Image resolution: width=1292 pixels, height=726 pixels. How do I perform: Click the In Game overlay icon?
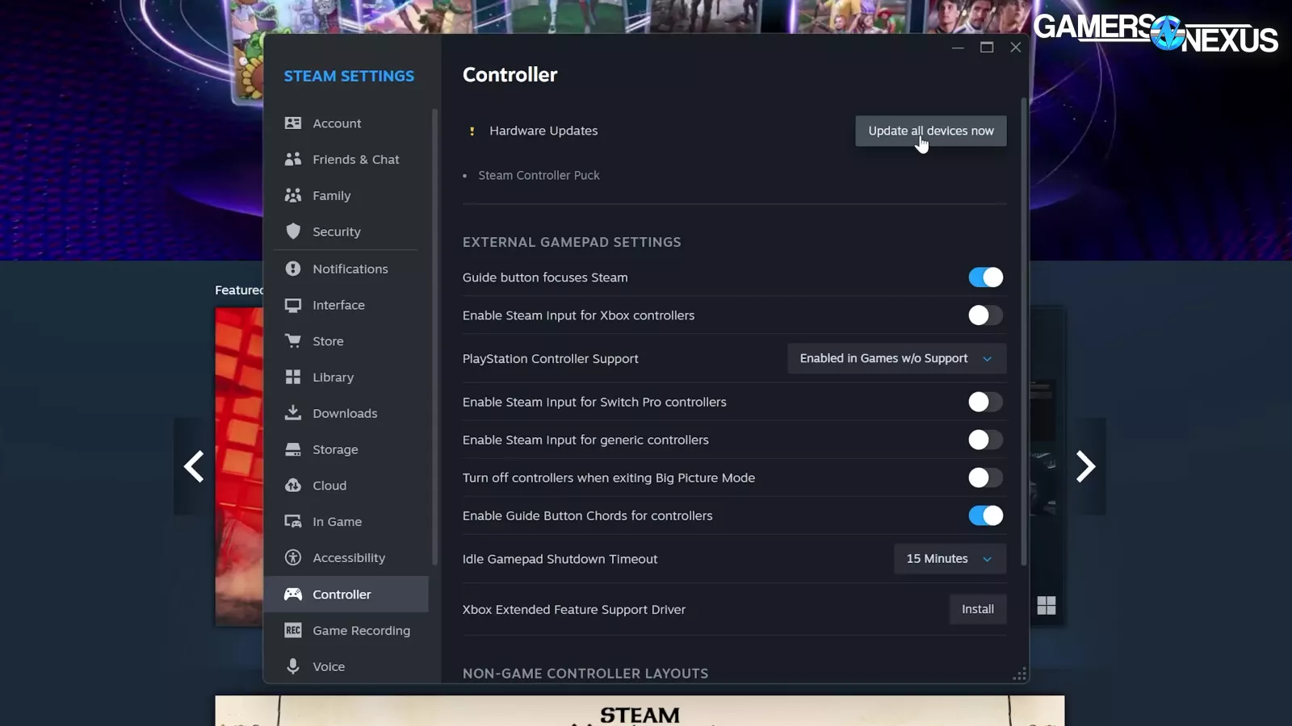(x=293, y=522)
